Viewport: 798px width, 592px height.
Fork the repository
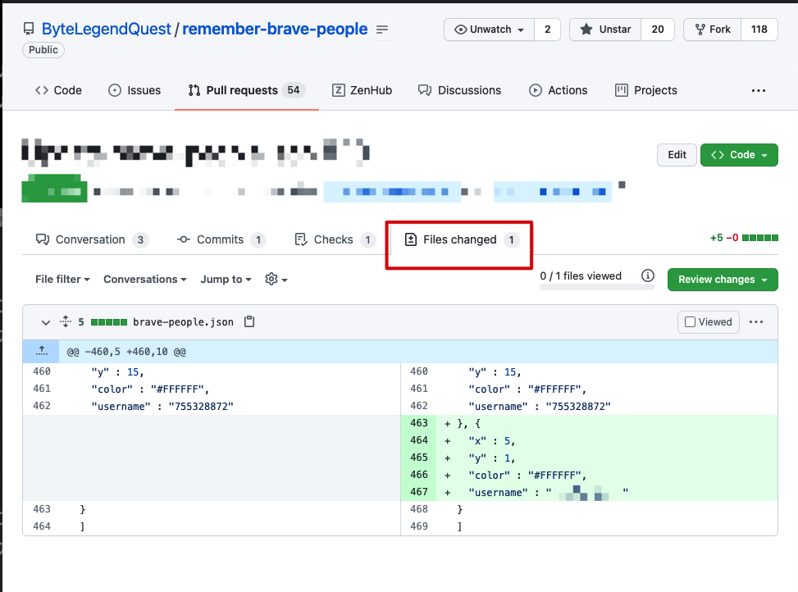(x=713, y=30)
